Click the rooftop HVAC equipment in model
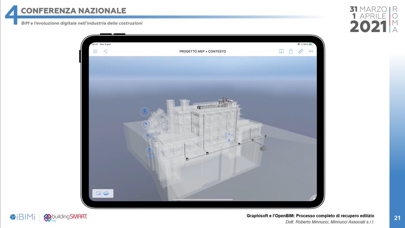The image size is (405, 228). (x=216, y=104)
